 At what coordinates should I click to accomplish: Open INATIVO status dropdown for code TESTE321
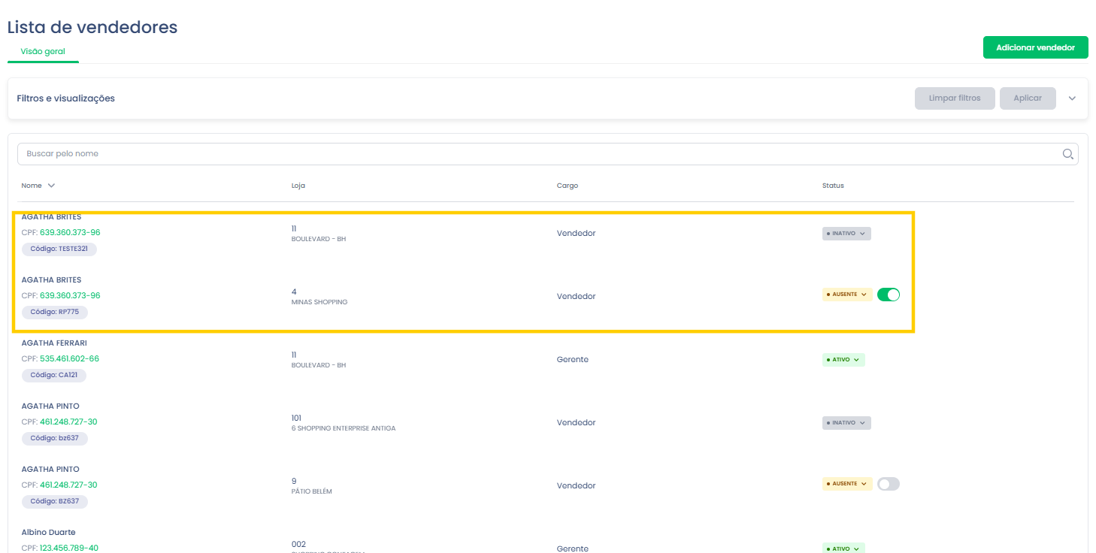[x=846, y=234]
